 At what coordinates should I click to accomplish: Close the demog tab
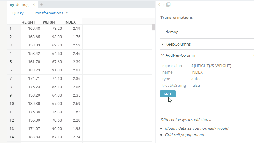coord(34,4)
